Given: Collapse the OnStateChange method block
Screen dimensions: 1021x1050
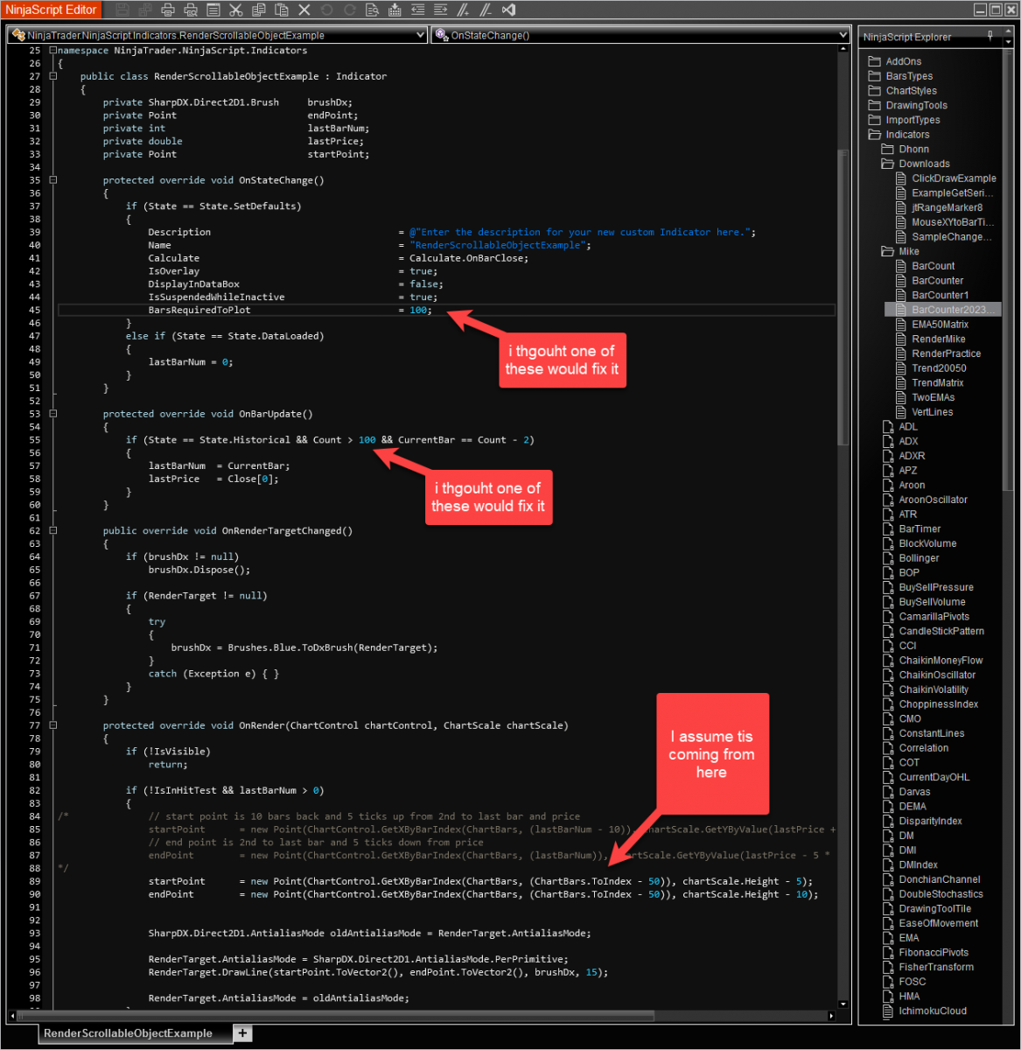Looking at the screenshot, I should click(x=53, y=180).
